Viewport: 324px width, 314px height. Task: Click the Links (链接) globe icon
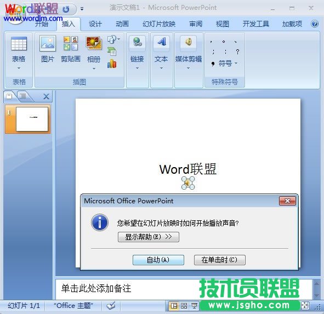pos(137,42)
